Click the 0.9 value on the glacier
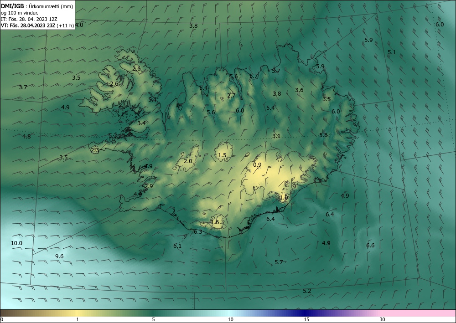The width and height of the screenshot is (456, 323). pyautogui.click(x=257, y=165)
